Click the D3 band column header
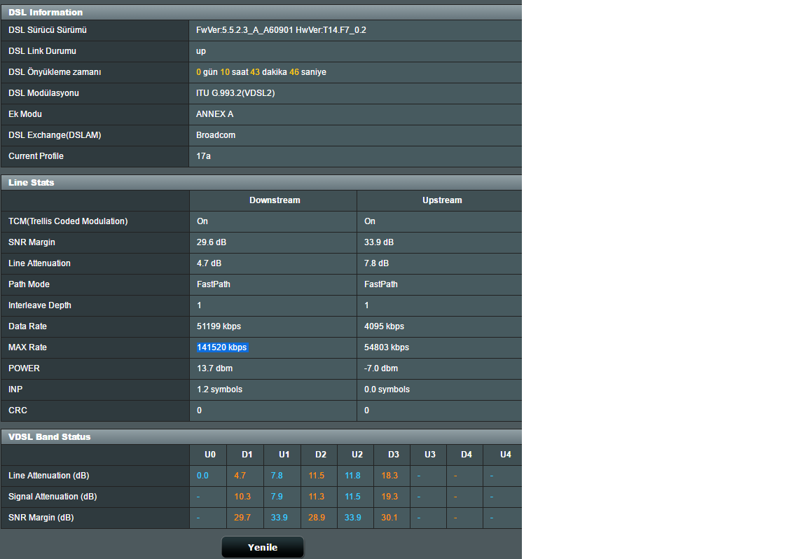Image resolution: width=807 pixels, height=559 pixels. coord(394,455)
